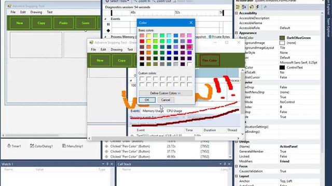Close the Color dialog with X

point(191,23)
